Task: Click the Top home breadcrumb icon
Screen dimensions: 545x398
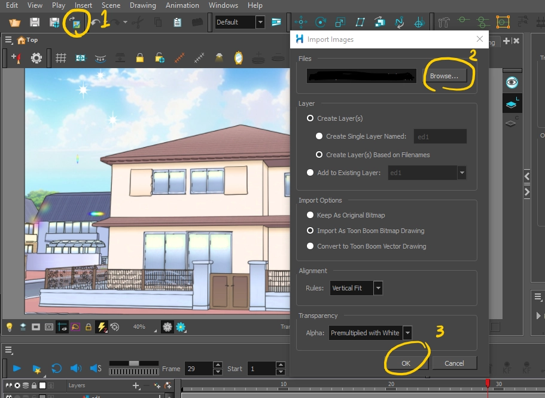Action: pyautogui.click(x=21, y=40)
